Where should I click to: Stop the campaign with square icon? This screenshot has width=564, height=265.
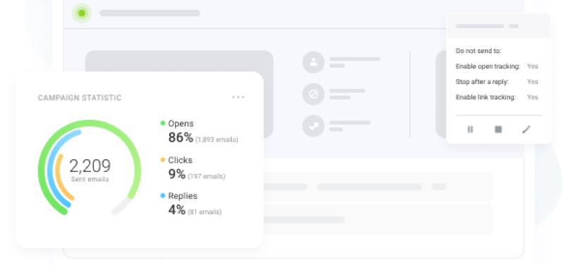pos(498,130)
